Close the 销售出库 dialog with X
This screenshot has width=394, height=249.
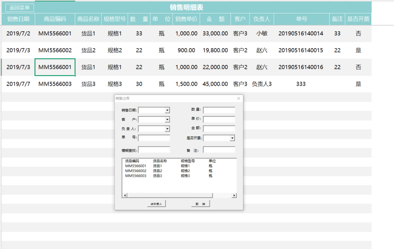239,98
